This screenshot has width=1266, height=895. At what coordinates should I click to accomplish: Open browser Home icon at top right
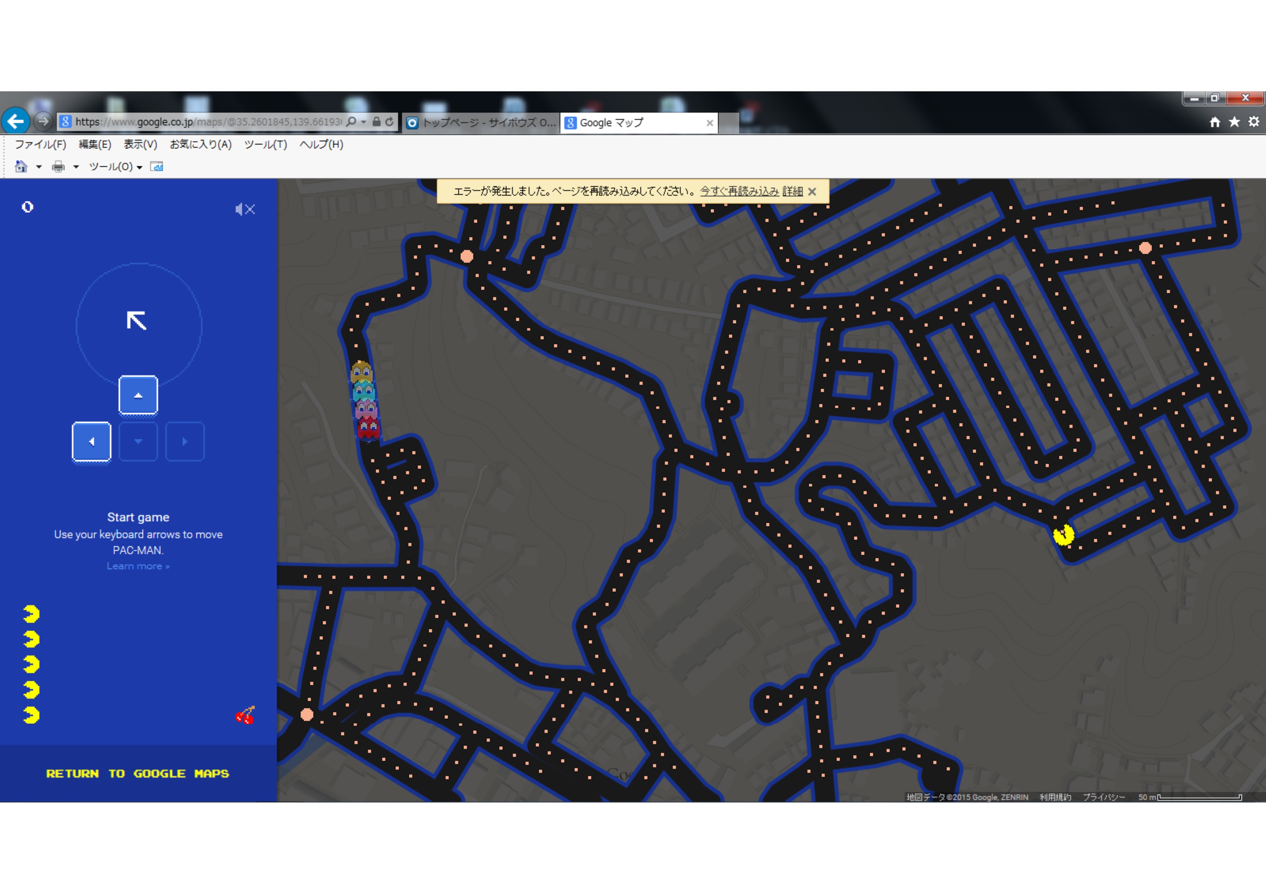pyautogui.click(x=1215, y=122)
